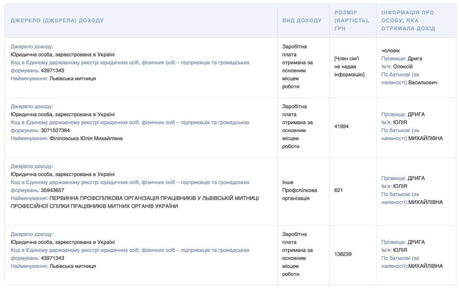
Task: Click the "Розмір (вартість), грн" column header
Action: 351,20
